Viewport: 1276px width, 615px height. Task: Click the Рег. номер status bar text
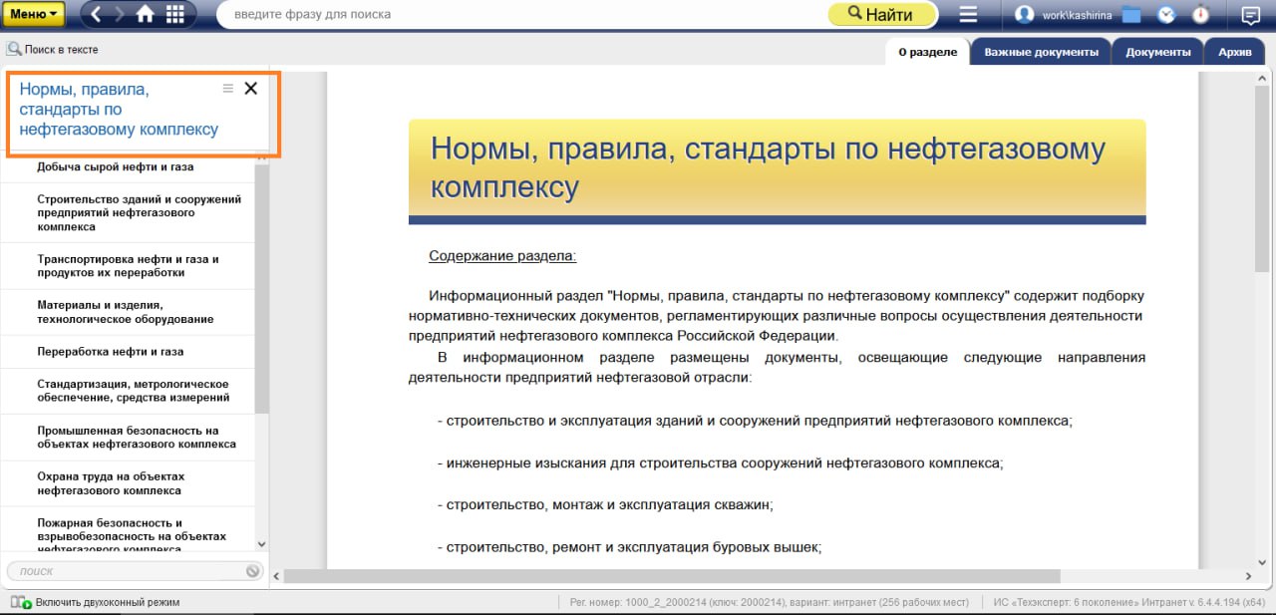[769, 602]
